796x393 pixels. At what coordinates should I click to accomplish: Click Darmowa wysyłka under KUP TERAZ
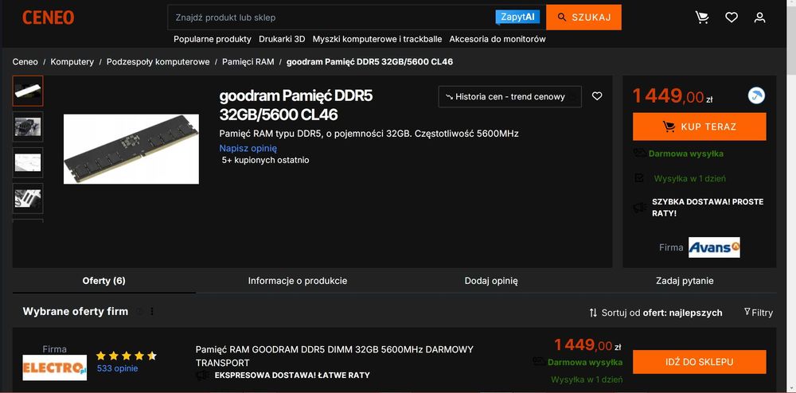click(685, 154)
